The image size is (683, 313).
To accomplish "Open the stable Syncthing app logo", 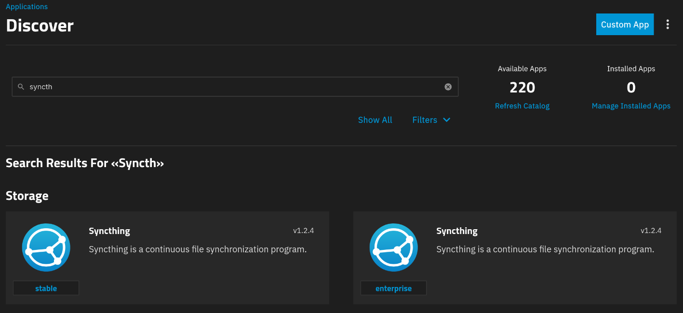I will tap(46, 248).
